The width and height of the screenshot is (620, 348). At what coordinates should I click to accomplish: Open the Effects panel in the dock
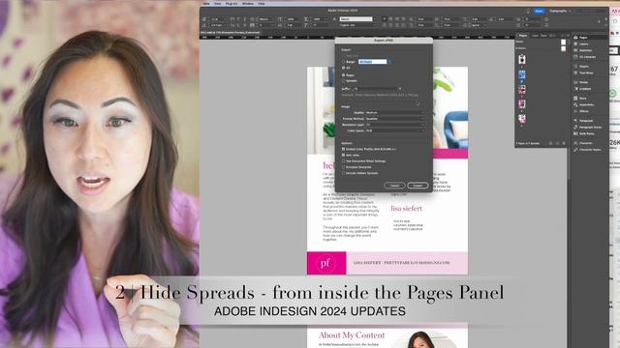pos(583,111)
